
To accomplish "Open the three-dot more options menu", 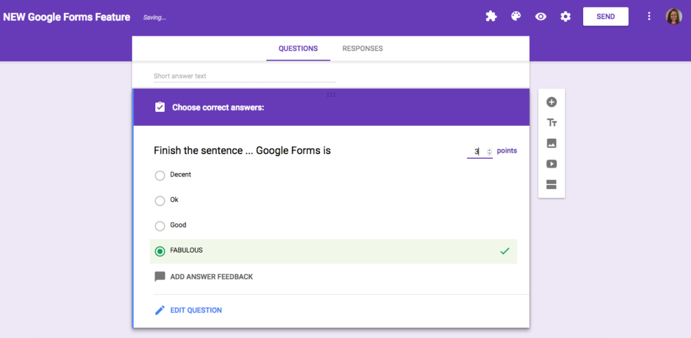I will tap(648, 16).
